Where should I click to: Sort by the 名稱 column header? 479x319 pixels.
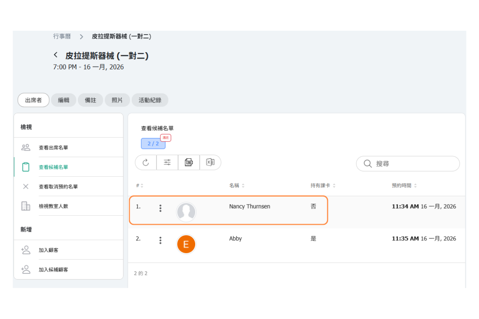[x=237, y=186]
